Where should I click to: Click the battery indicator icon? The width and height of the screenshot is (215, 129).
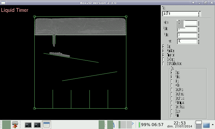coord(139,125)
